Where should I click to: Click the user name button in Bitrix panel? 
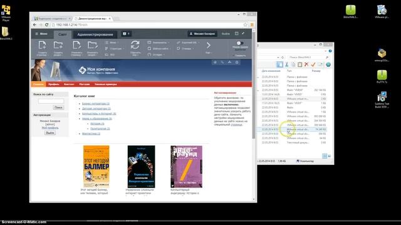tap(202, 34)
